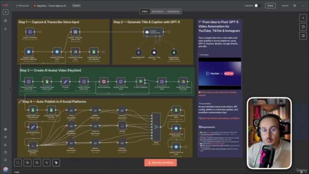Screen dimensions: 309x174
Task: Open the Evaluations tab
Action: click(173, 12)
